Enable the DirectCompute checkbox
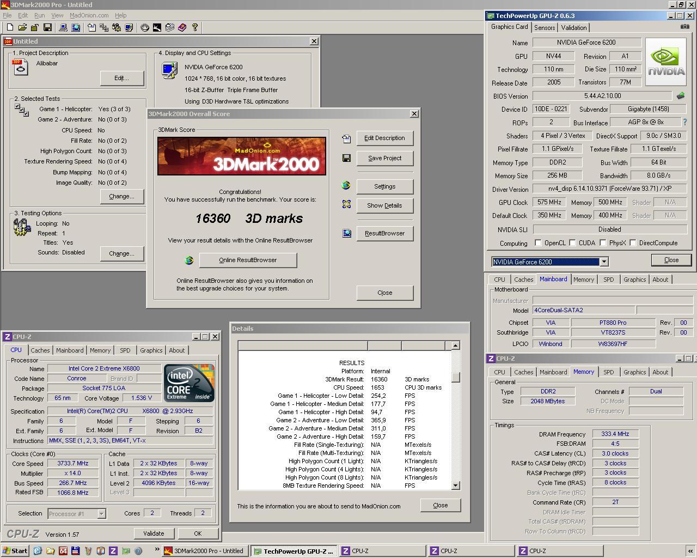The image size is (697, 558). 633,243
